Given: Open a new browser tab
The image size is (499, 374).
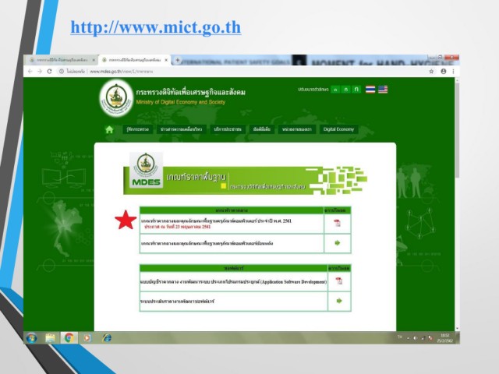Looking at the screenshot, I should tap(178, 59).
